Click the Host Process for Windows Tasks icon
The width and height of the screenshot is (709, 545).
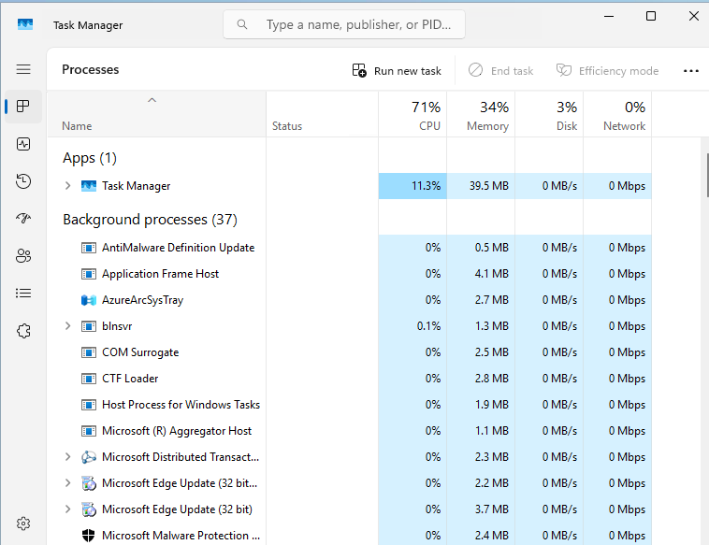[89, 405]
